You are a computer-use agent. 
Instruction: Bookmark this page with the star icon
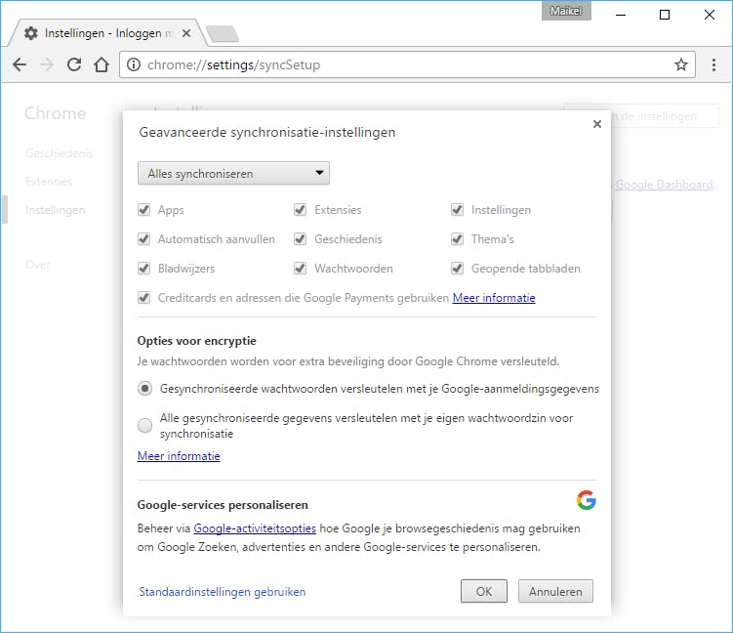681,64
